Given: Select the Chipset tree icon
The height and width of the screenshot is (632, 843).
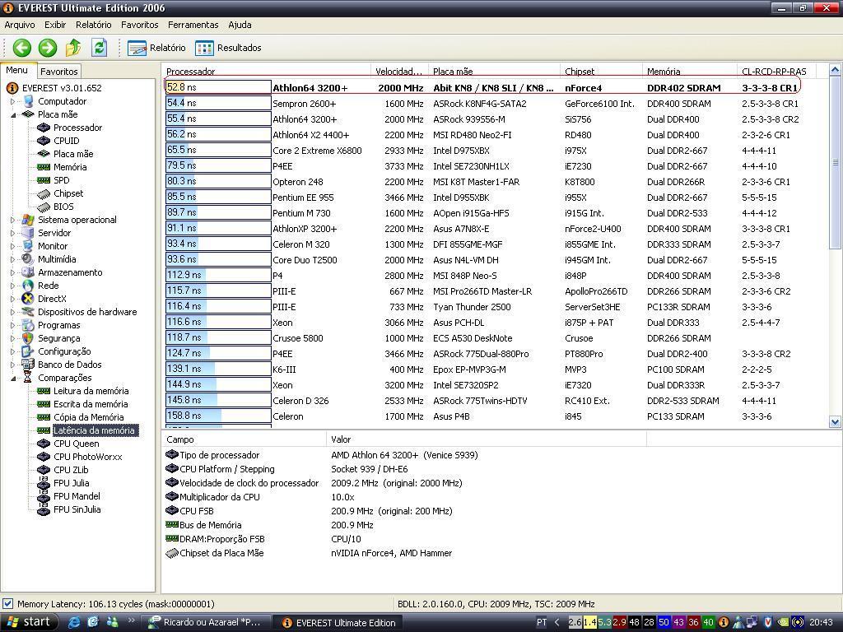Looking at the screenshot, I should [44, 193].
